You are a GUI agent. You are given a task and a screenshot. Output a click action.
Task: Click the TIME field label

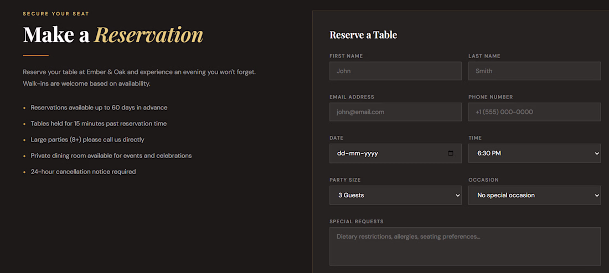point(475,138)
